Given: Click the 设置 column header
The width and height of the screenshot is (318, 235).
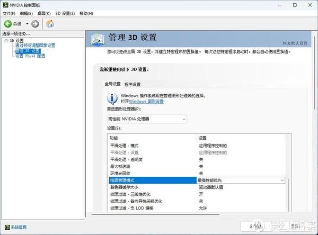Looking at the screenshot, I should coord(202,138).
